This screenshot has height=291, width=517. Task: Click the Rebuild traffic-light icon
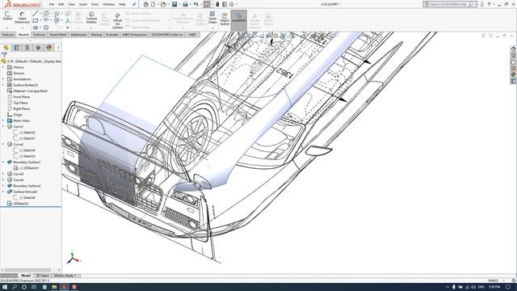coord(217,4)
